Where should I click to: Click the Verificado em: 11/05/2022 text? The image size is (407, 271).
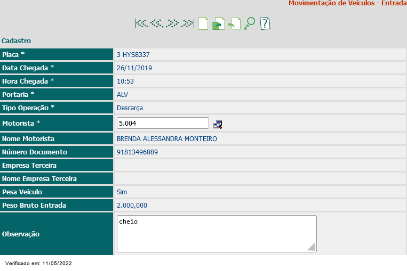click(38, 263)
